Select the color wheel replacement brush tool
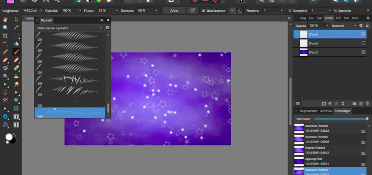The width and height of the screenshot is (372, 175). (5, 68)
